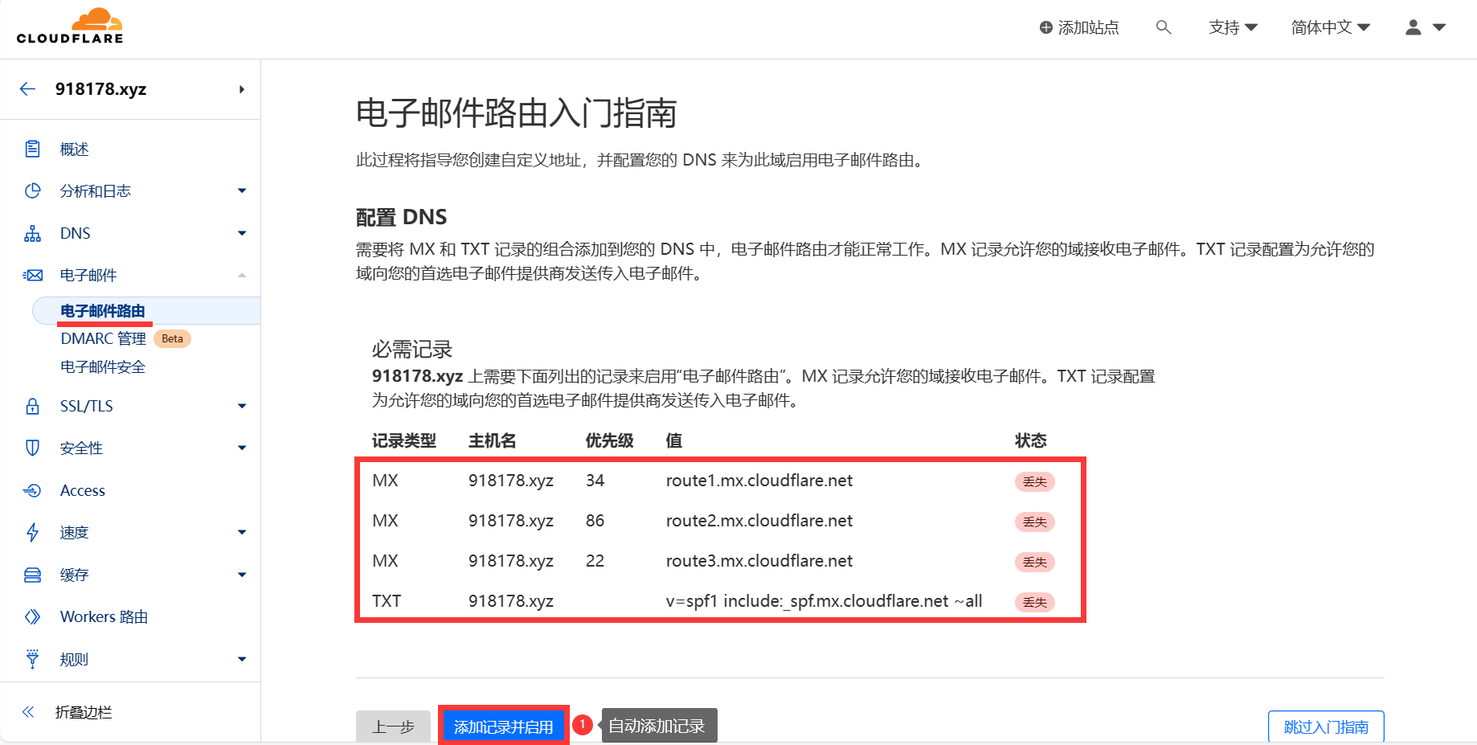Open the 概述 menu item
The height and width of the screenshot is (745, 1477).
(x=74, y=149)
